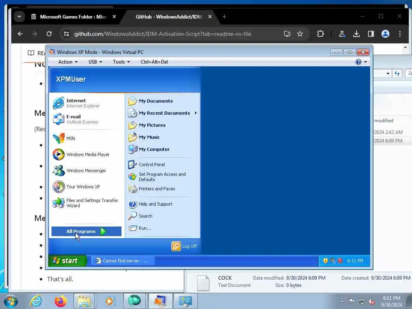Open Set Program Access and Defaults

(x=157, y=177)
